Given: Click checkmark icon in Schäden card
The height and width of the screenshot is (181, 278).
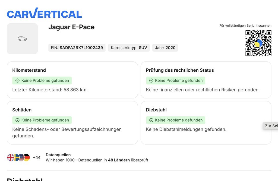Looking at the screenshot, I should (x=17, y=120).
